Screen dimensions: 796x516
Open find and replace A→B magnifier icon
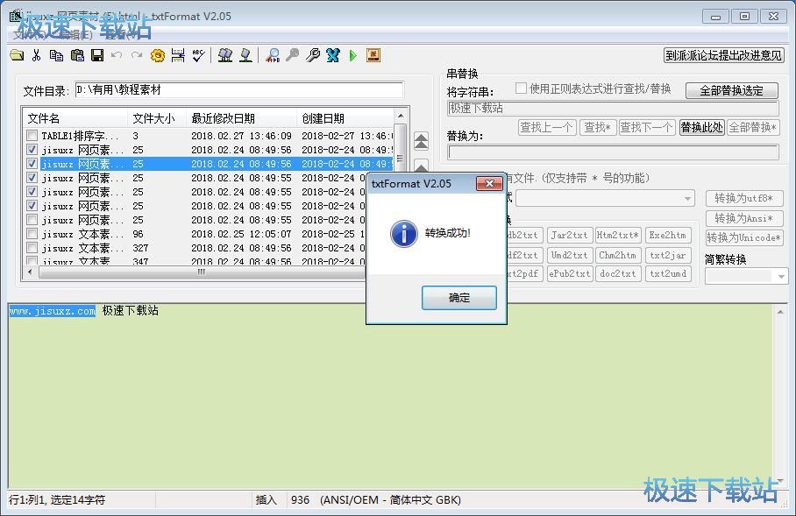tap(274, 55)
